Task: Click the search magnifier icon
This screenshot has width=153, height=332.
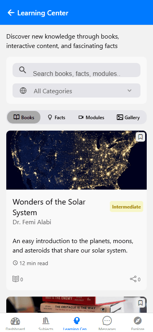Action: tap(23, 70)
